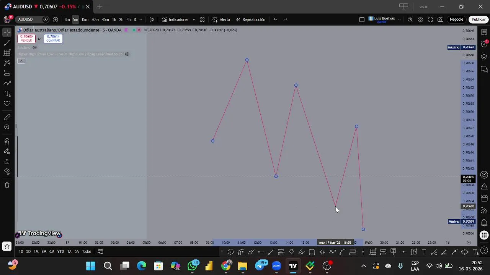The width and height of the screenshot is (490, 275).
Task: Select the 1M date range
Action: click(36, 251)
